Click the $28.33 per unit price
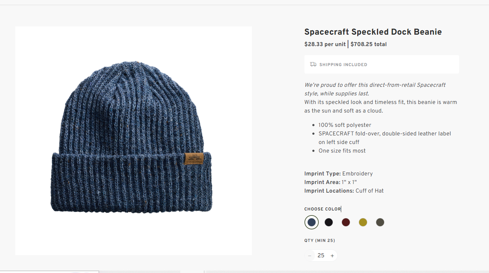489x273 pixels. click(x=325, y=44)
